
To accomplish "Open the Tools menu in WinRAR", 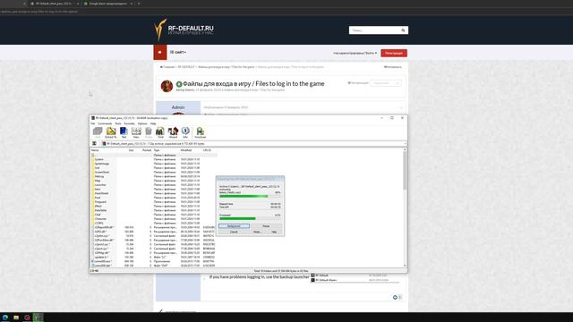I will point(118,123).
